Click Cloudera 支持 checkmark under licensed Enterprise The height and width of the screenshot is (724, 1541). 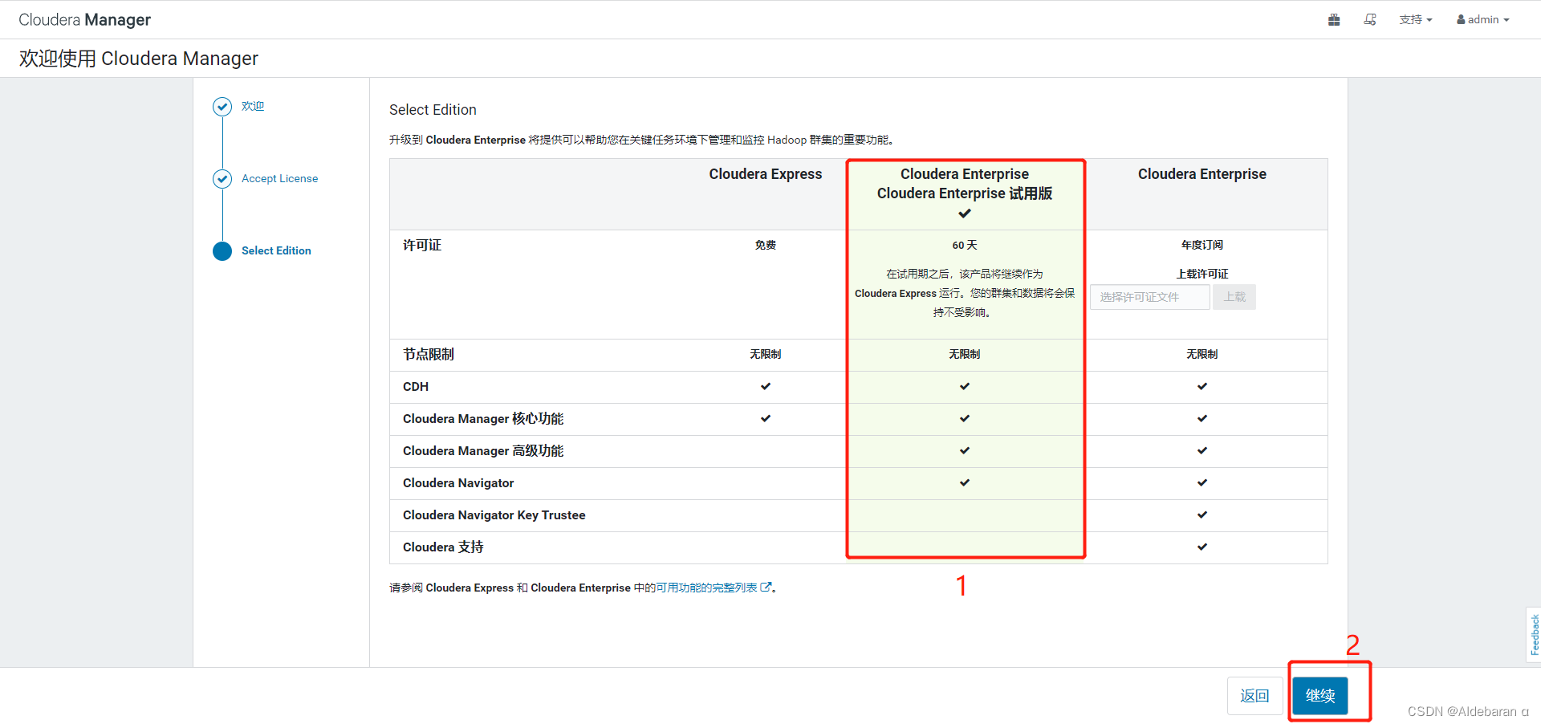click(x=1202, y=547)
